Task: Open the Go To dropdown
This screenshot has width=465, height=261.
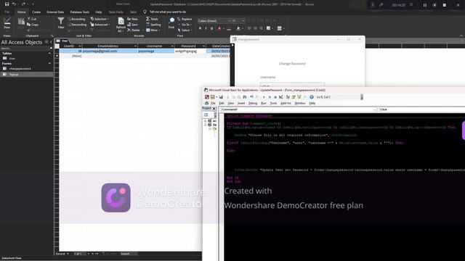Action: coord(184,25)
